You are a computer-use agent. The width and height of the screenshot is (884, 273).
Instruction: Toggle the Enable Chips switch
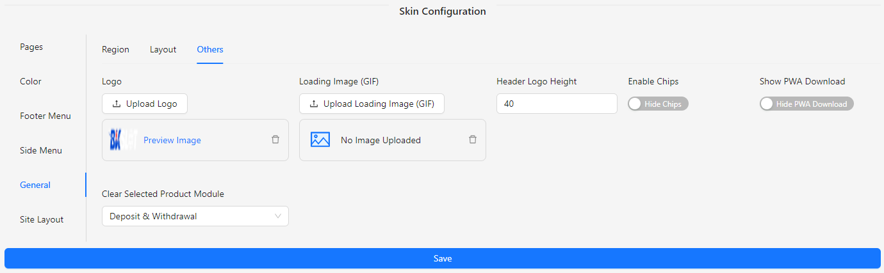(658, 104)
